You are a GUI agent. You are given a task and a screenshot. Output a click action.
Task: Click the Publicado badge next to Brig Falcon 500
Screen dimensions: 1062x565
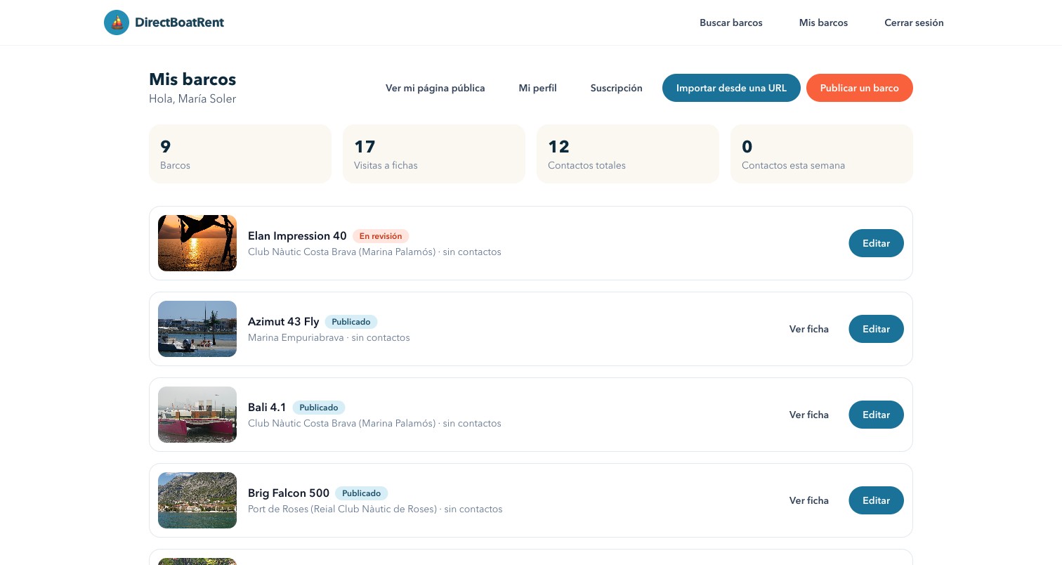362,493
